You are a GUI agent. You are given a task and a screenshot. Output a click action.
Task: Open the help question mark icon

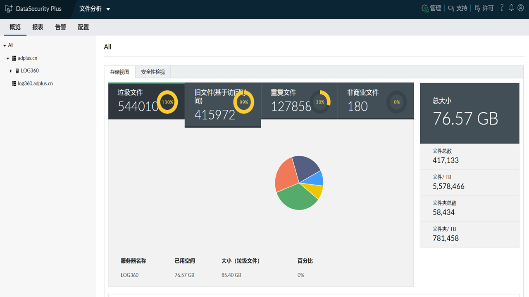pyautogui.click(x=501, y=8)
